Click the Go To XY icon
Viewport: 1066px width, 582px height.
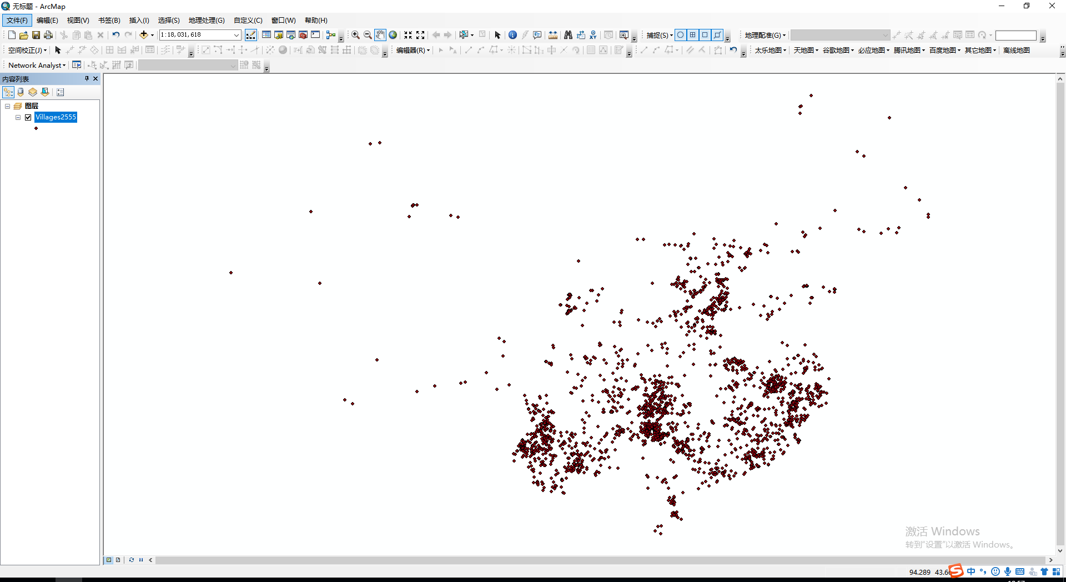coord(593,35)
